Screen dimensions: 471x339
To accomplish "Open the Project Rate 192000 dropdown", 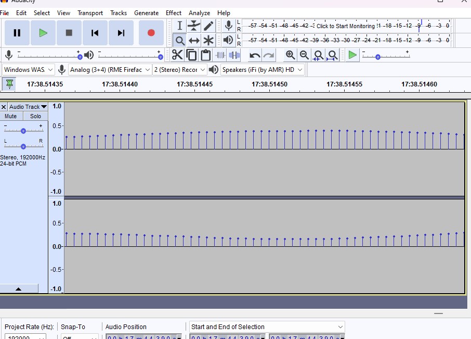I will point(25,337).
